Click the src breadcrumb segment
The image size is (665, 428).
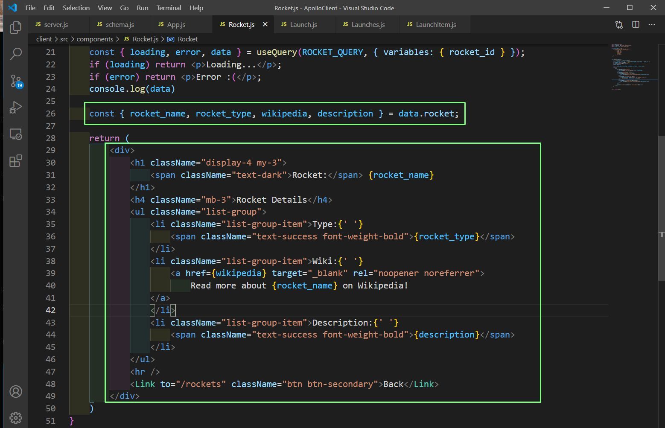pyautogui.click(x=64, y=39)
